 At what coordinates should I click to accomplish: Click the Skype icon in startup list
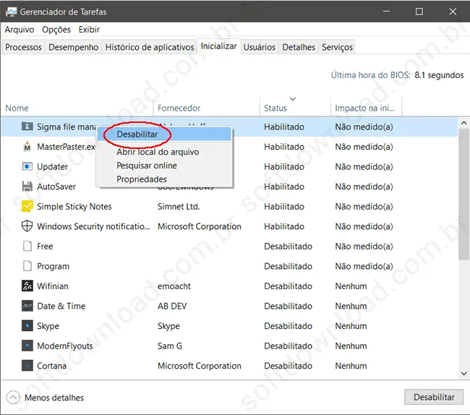[27, 326]
